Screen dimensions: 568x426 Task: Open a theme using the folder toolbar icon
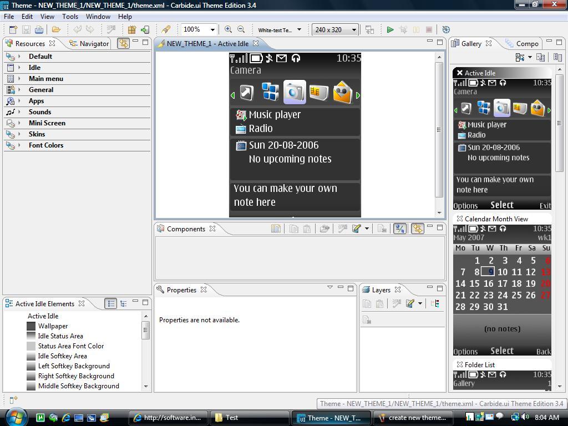click(x=55, y=29)
